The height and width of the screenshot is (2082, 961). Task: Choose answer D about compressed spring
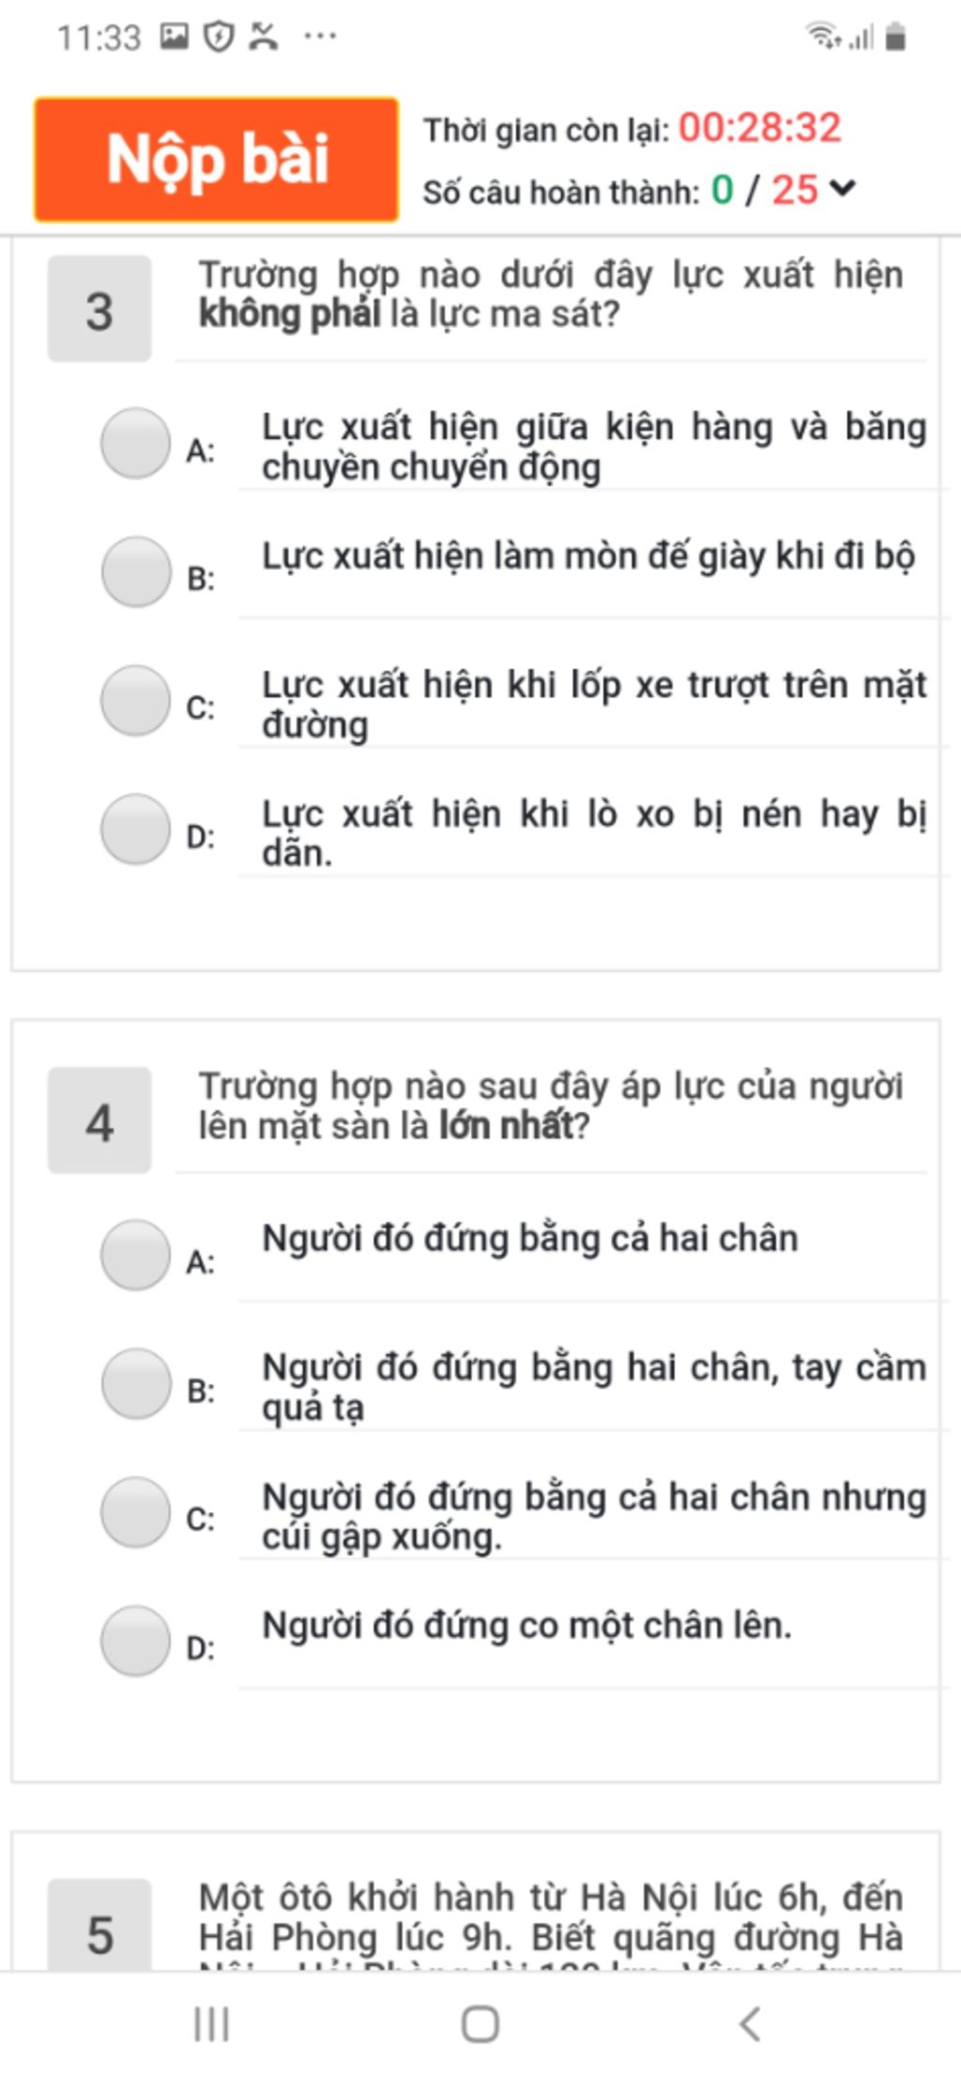(x=135, y=829)
